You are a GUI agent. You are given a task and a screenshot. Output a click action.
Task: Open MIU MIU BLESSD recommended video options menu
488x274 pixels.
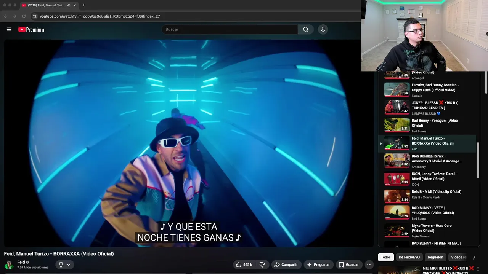coord(478,269)
